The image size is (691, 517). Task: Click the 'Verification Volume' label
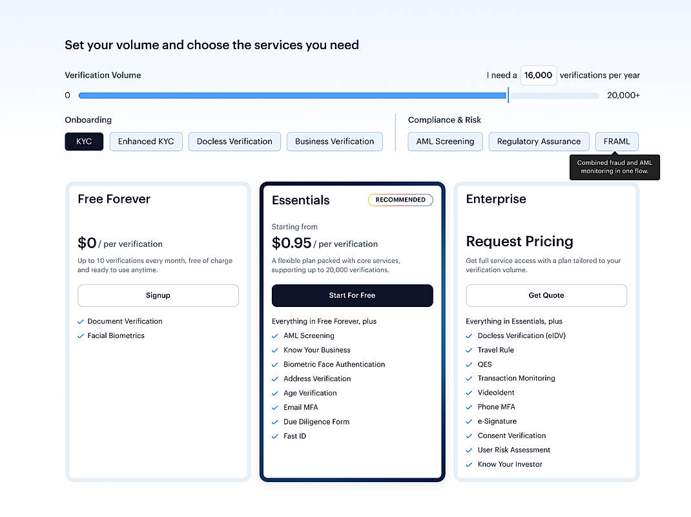[x=103, y=75]
